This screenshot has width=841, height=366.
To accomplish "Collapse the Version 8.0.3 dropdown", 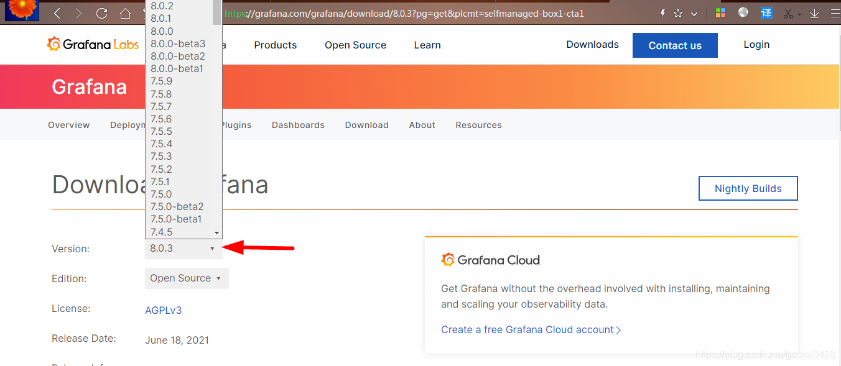I will [x=184, y=249].
